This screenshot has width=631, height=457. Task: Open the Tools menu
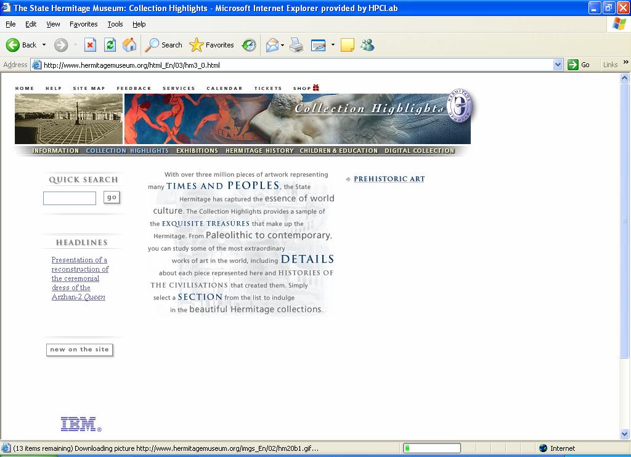[115, 24]
